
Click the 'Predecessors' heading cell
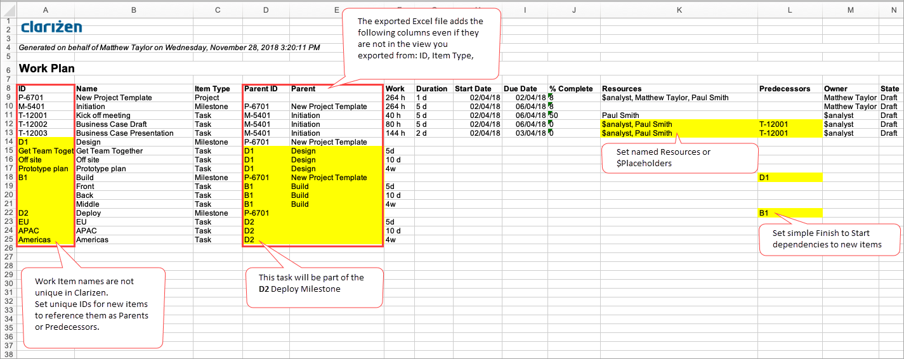790,89
